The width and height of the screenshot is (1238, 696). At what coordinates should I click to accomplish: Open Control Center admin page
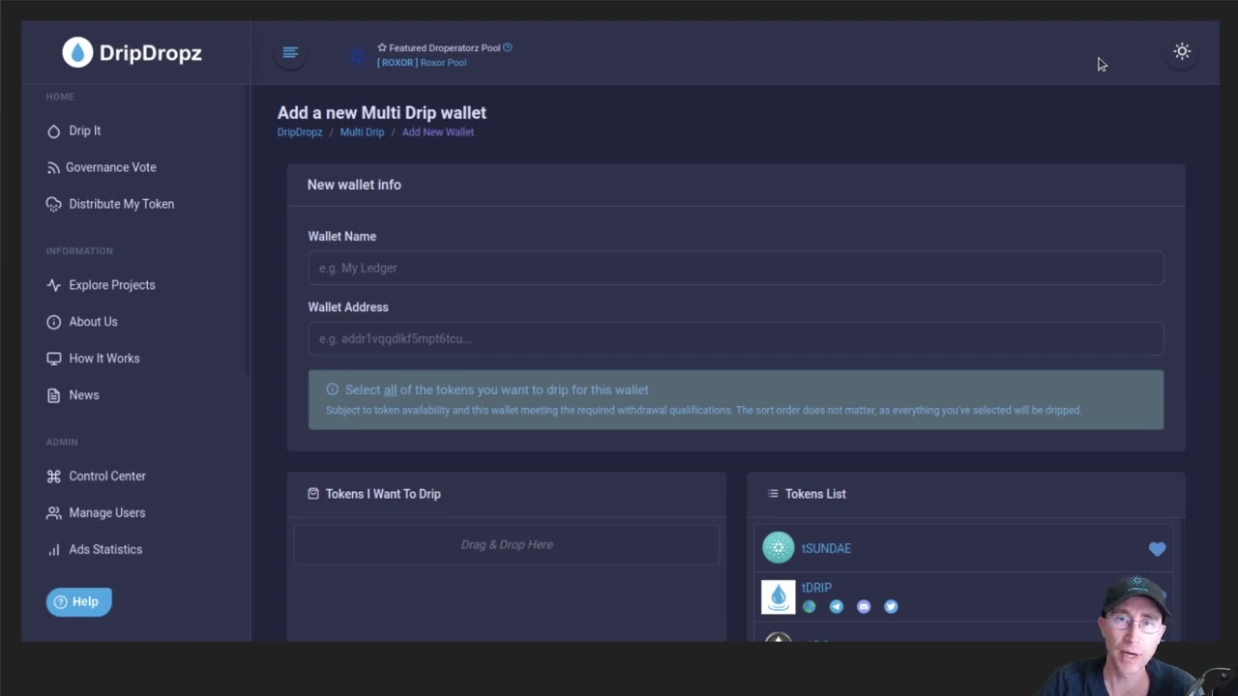(x=106, y=477)
